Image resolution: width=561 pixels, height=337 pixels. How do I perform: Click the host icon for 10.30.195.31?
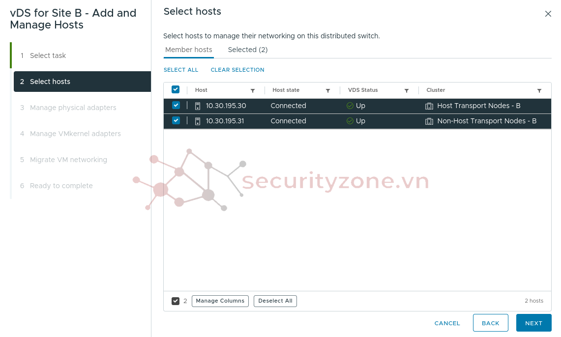[x=198, y=121]
